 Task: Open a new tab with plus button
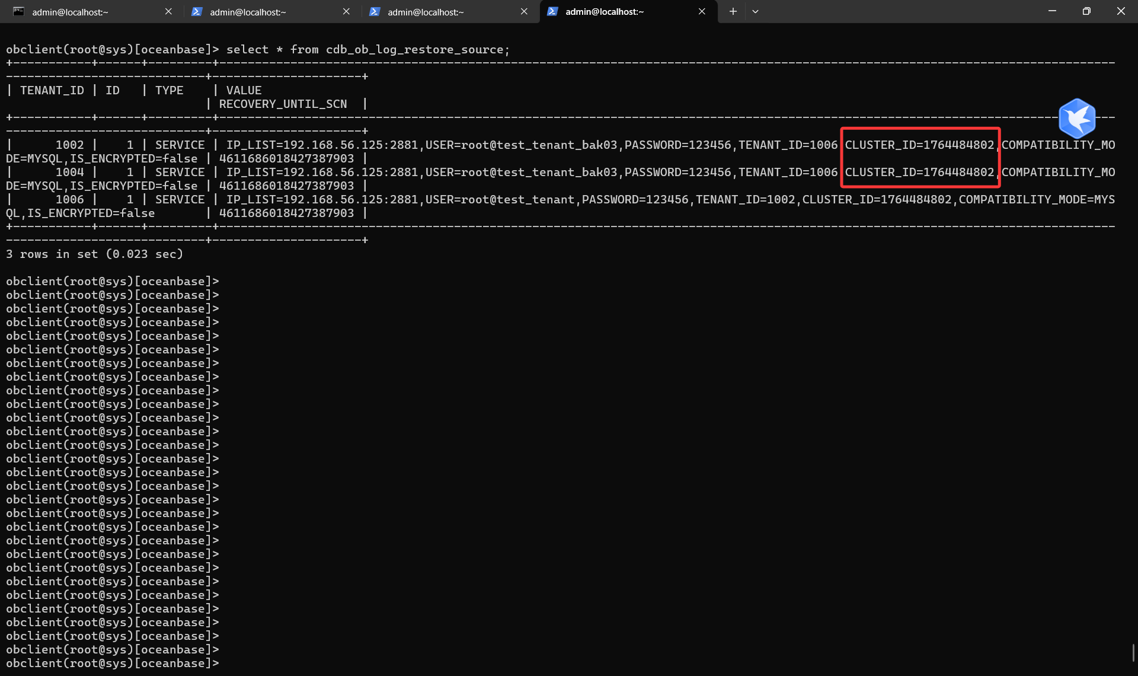[x=733, y=11]
